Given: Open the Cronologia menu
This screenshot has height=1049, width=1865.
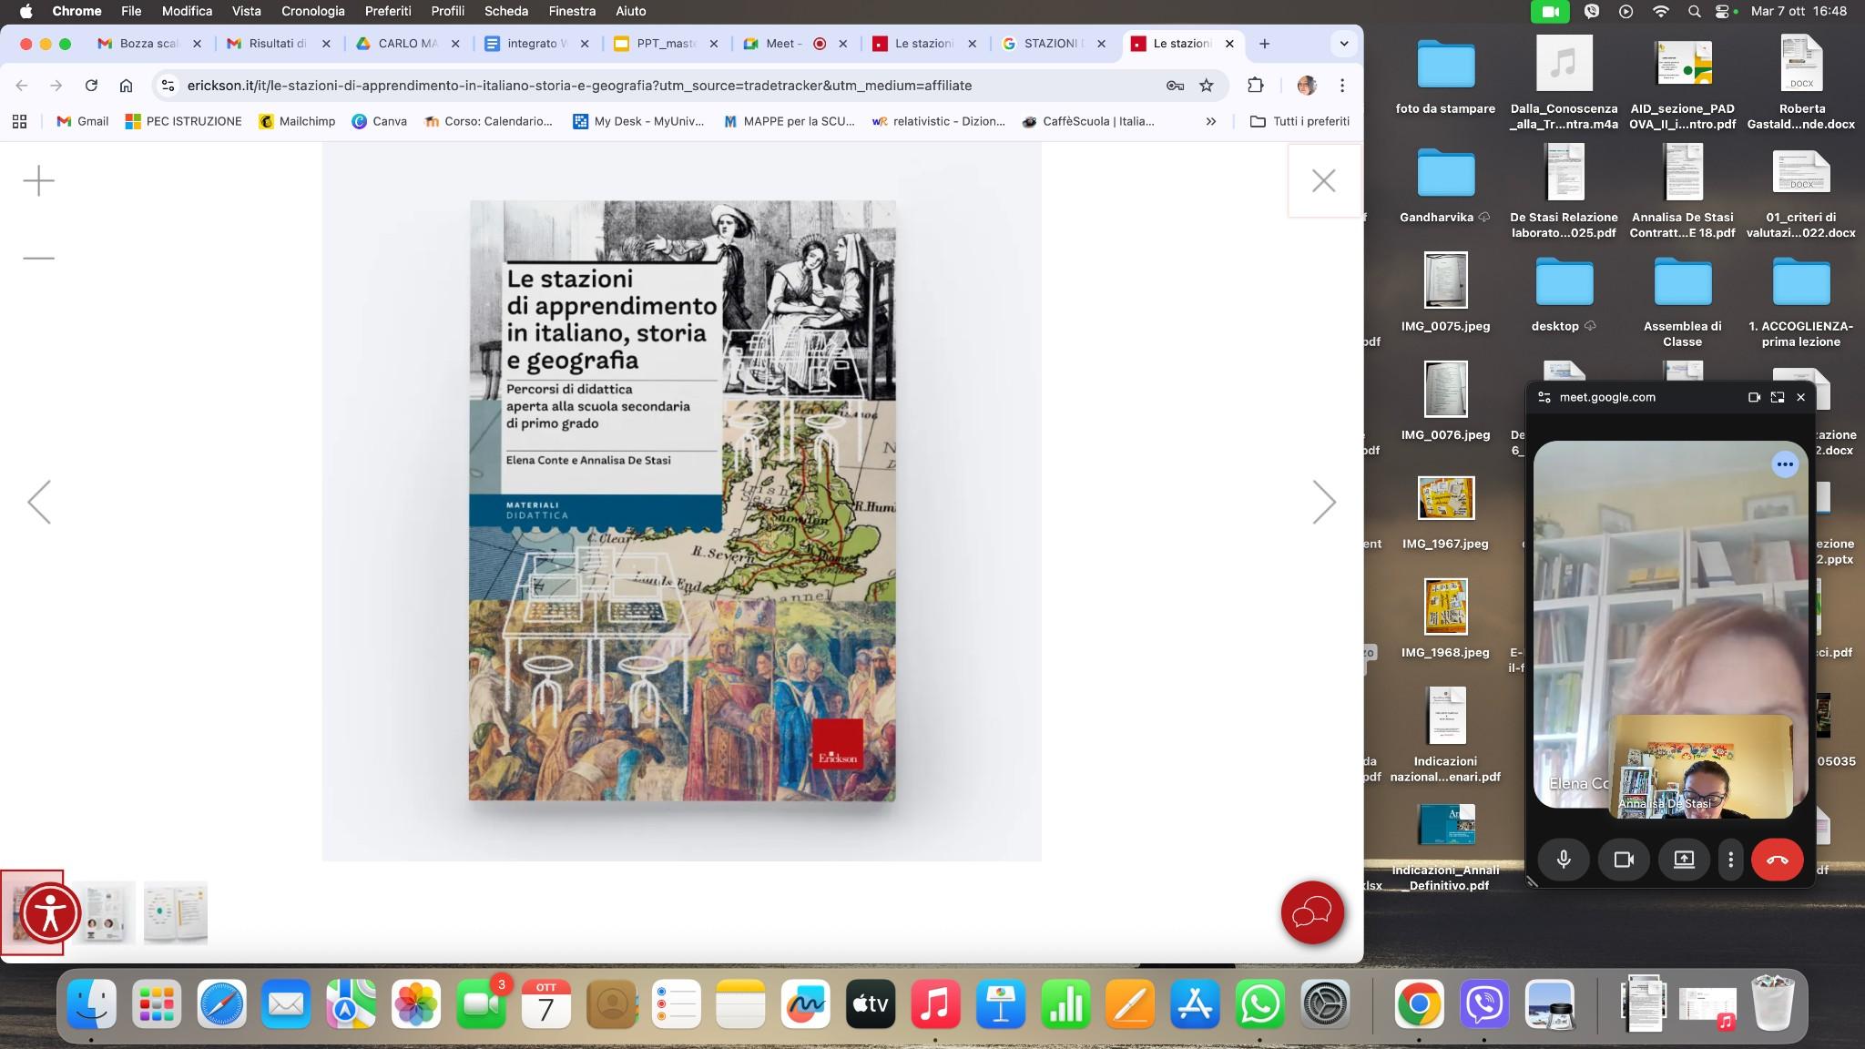Looking at the screenshot, I should pyautogui.click(x=312, y=11).
